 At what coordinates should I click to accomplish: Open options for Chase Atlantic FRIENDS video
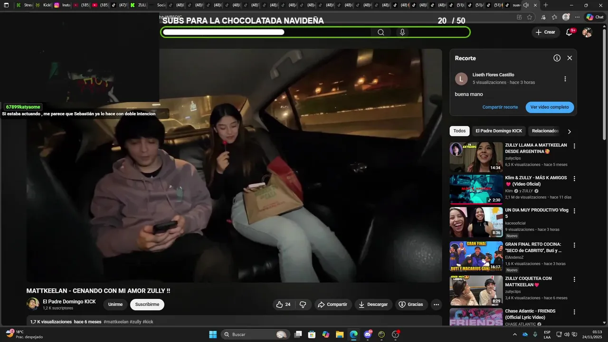tap(574, 312)
